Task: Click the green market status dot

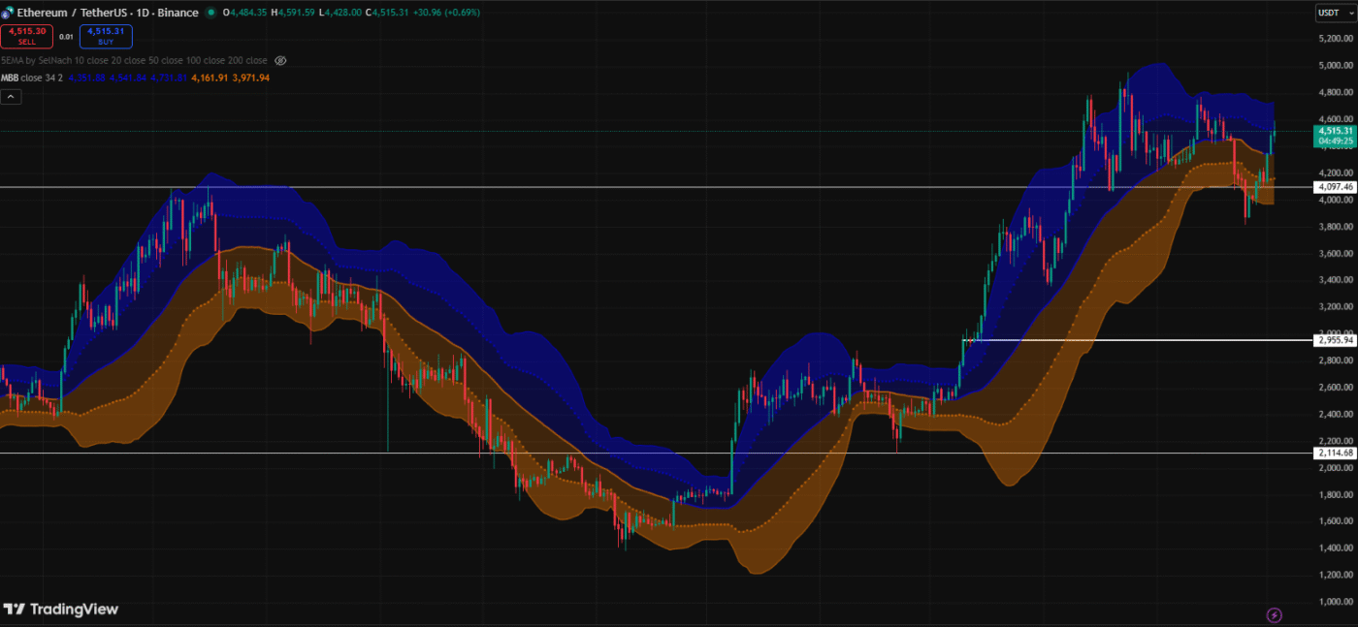Action: [210, 13]
